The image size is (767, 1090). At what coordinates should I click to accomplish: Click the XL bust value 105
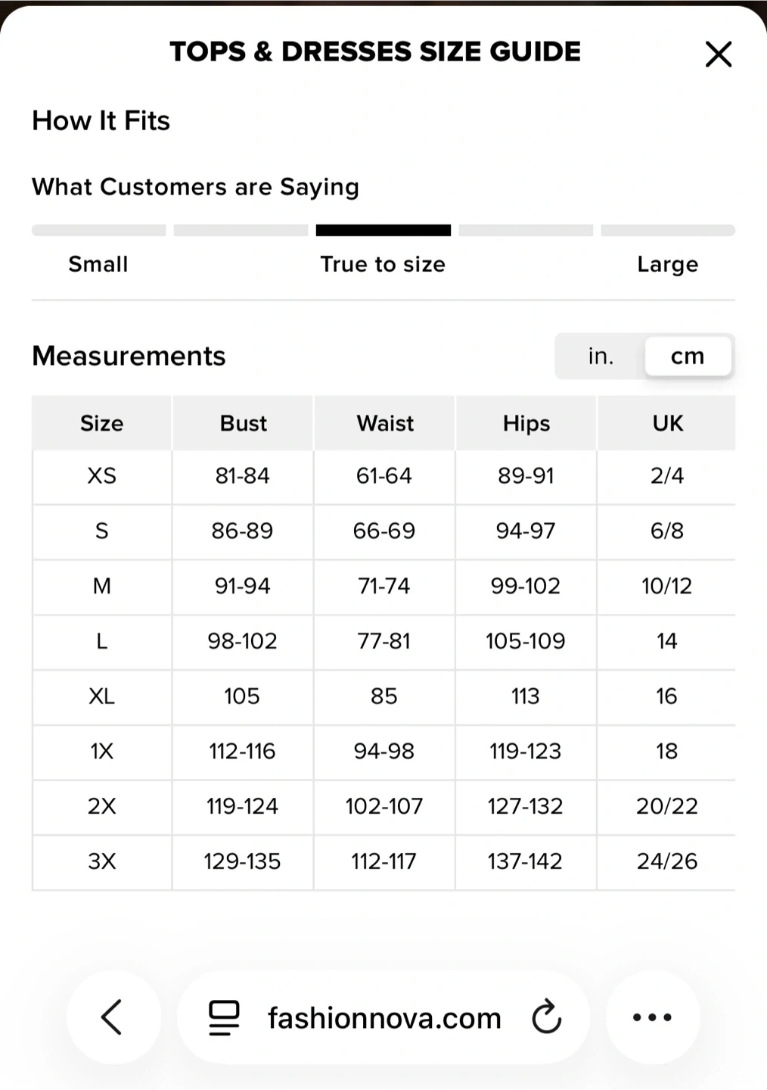pos(242,696)
